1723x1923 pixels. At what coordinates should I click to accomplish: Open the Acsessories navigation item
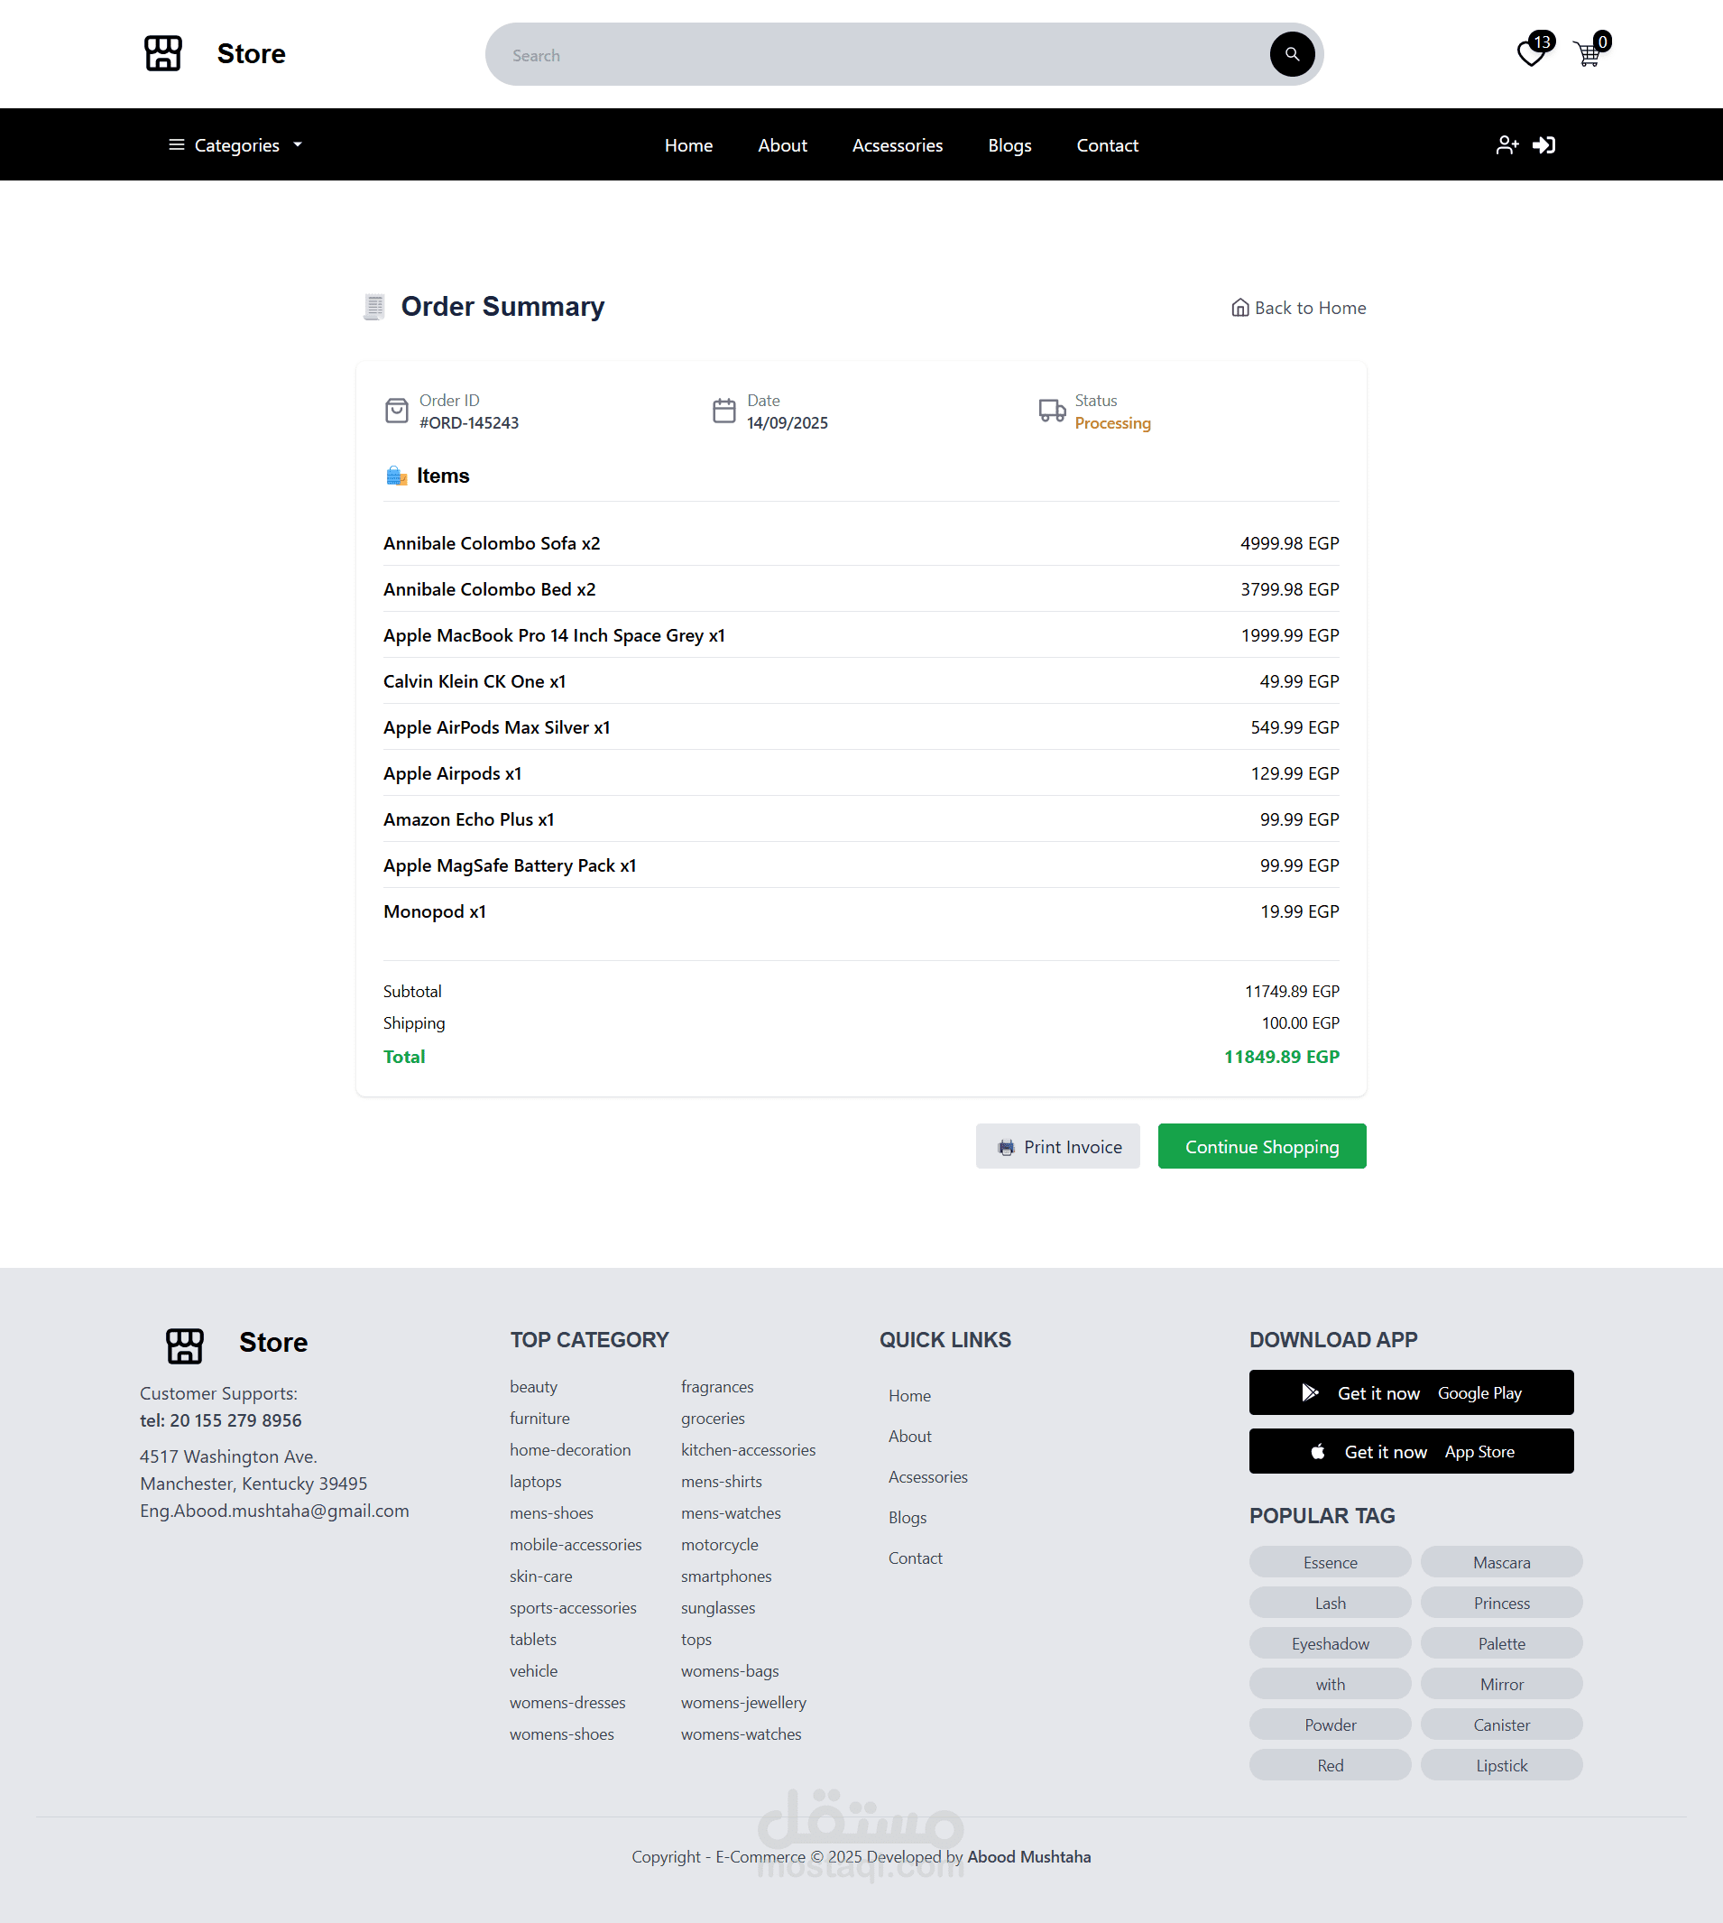coord(897,145)
